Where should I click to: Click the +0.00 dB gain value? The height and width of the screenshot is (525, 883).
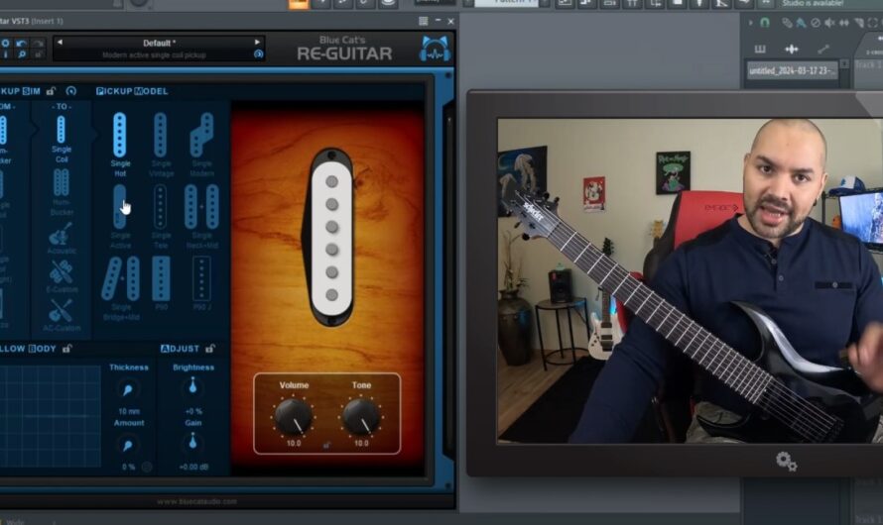click(193, 468)
